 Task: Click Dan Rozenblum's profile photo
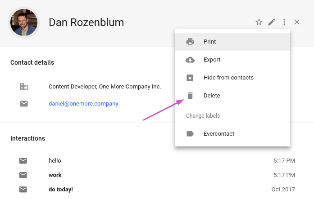[24, 22]
